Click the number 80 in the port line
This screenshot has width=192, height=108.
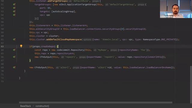[49, 8]
